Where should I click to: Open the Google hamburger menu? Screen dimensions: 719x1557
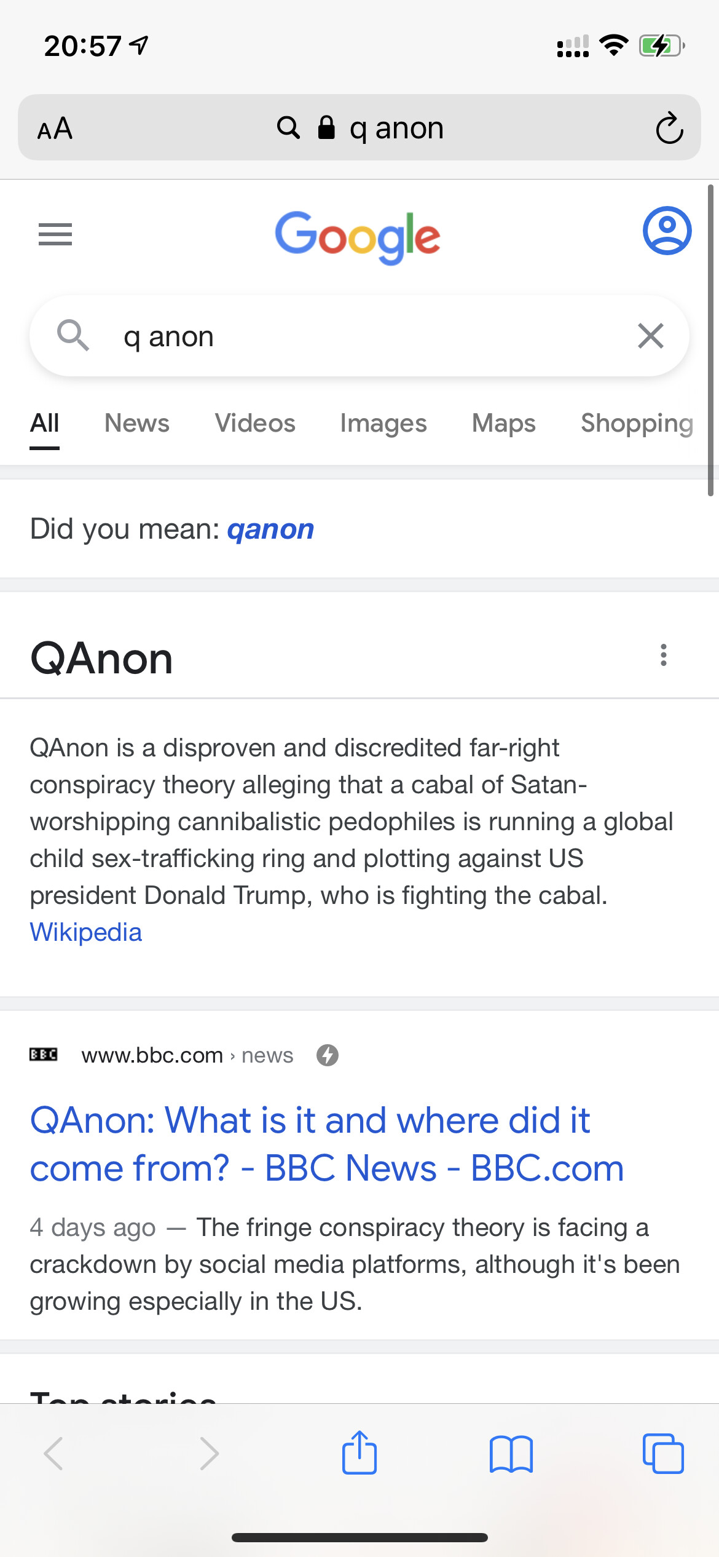(55, 234)
